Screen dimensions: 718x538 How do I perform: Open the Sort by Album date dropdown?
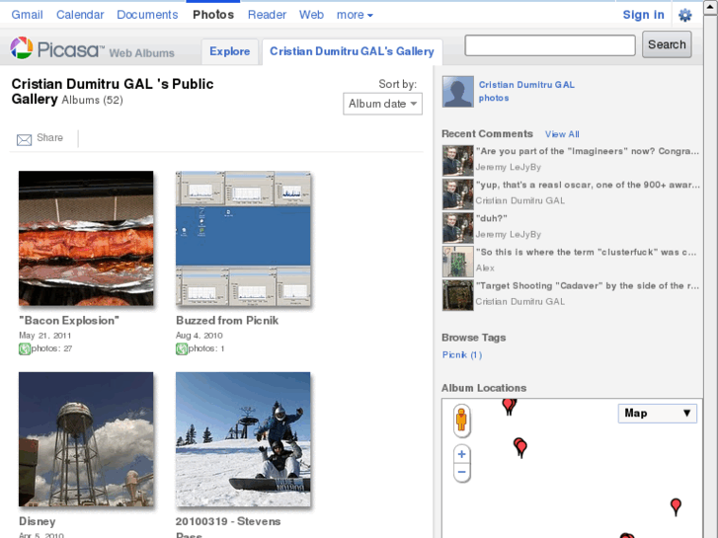point(382,104)
